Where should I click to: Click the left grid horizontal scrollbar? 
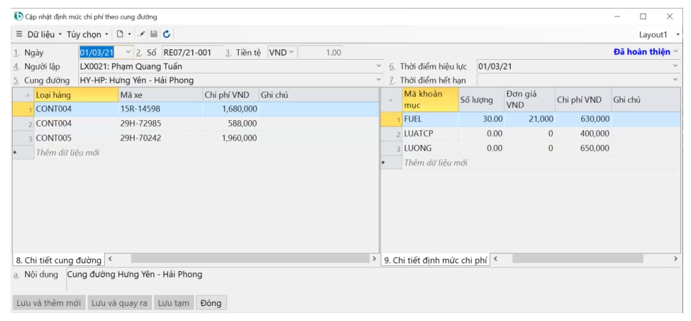coord(243,260)
